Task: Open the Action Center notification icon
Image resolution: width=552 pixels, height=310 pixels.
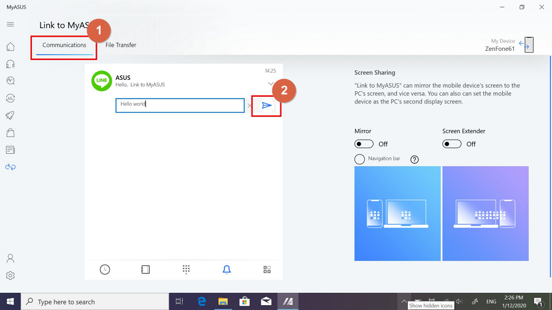Action: (539, 301)
